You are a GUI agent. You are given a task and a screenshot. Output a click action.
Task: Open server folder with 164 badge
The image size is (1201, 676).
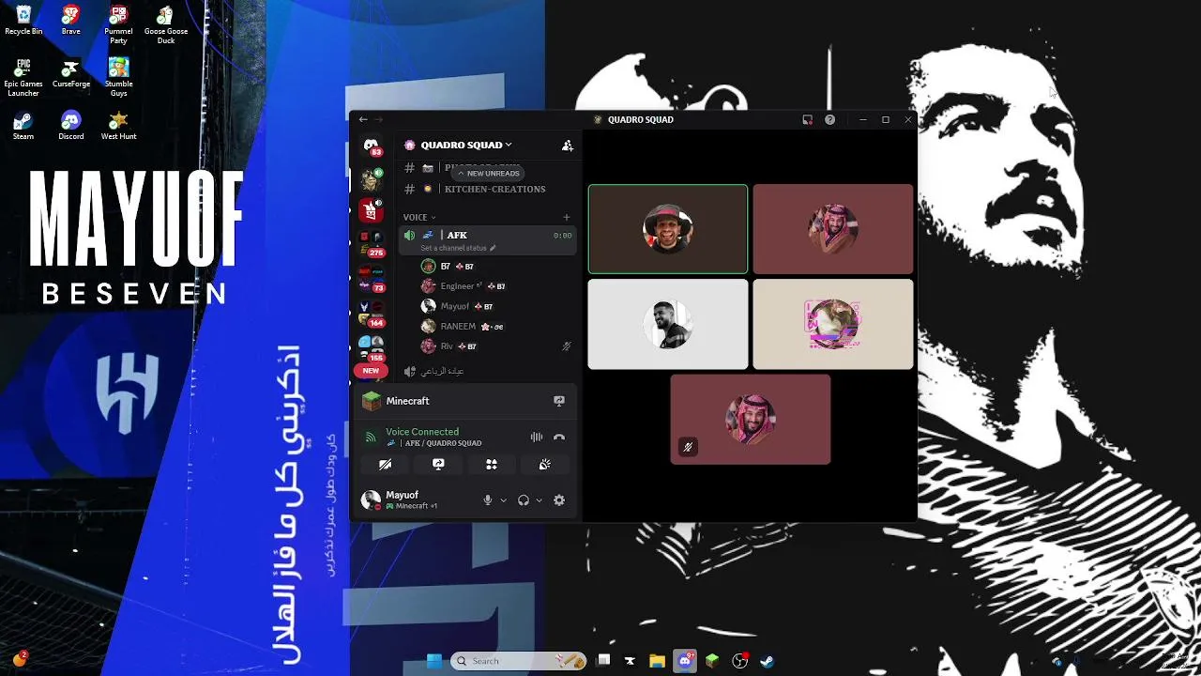(371, 313)
